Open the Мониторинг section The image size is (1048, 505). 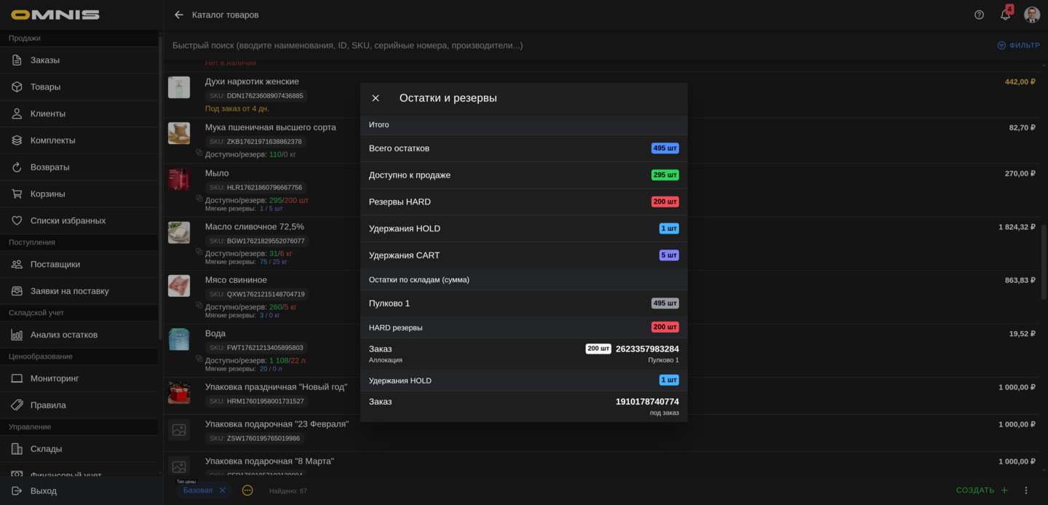tap(15, 378)
